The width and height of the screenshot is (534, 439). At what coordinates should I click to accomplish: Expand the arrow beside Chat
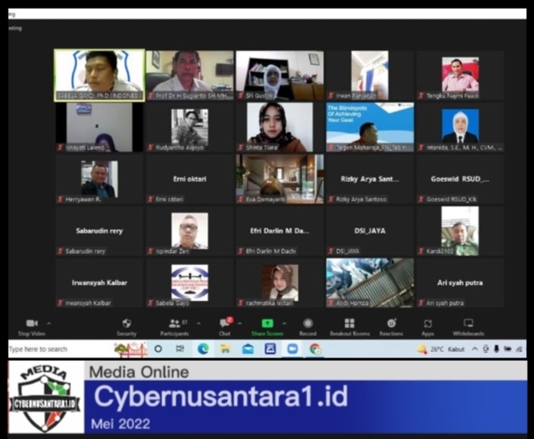[x=240, y=323]
